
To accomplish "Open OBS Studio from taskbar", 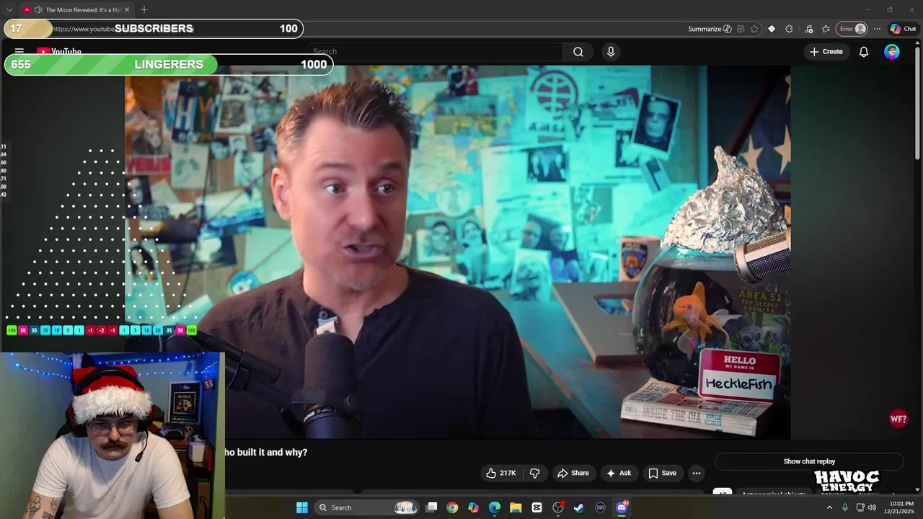I will point(558,507).
